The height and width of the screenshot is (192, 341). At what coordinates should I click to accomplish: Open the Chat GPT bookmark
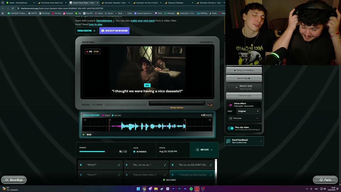click(88, 13)
